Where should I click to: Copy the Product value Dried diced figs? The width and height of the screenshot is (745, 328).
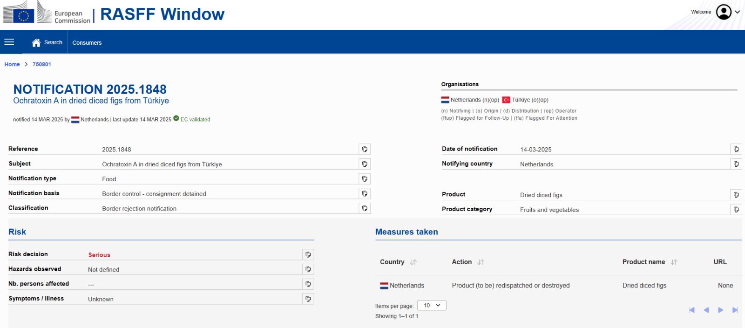[736, 195]
